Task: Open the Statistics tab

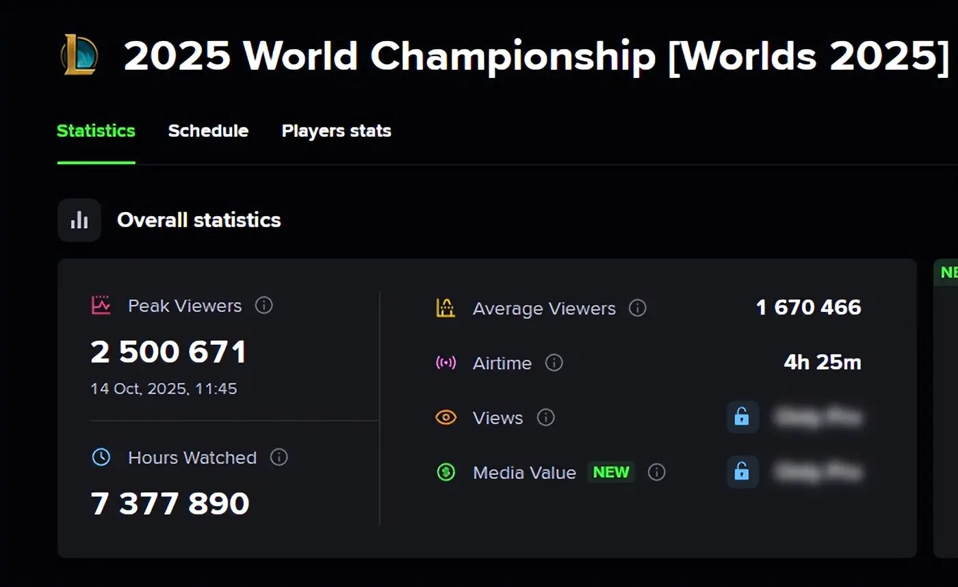Action: click(96, 131)
